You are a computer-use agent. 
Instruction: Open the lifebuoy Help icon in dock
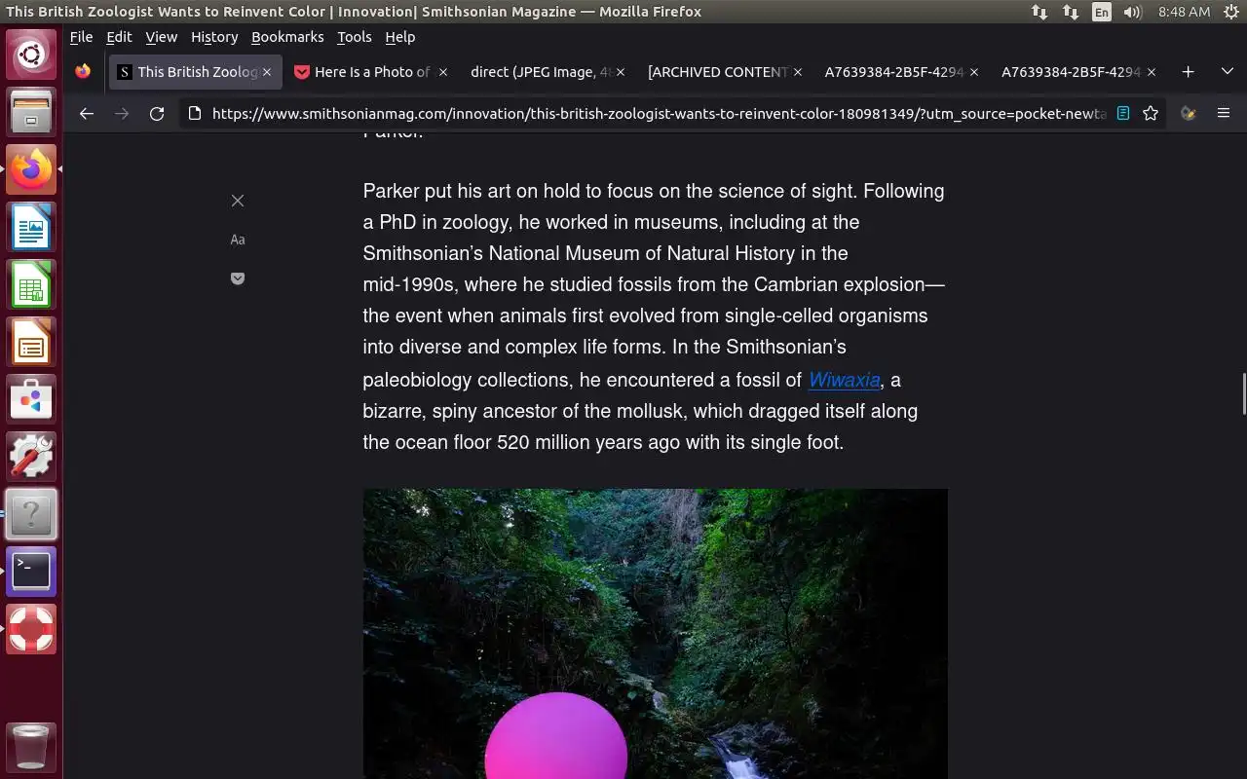pyautogui.click(x=31, y=629)
